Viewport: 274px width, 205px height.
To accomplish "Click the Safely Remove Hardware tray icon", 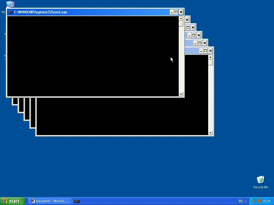I will [254, 201].
